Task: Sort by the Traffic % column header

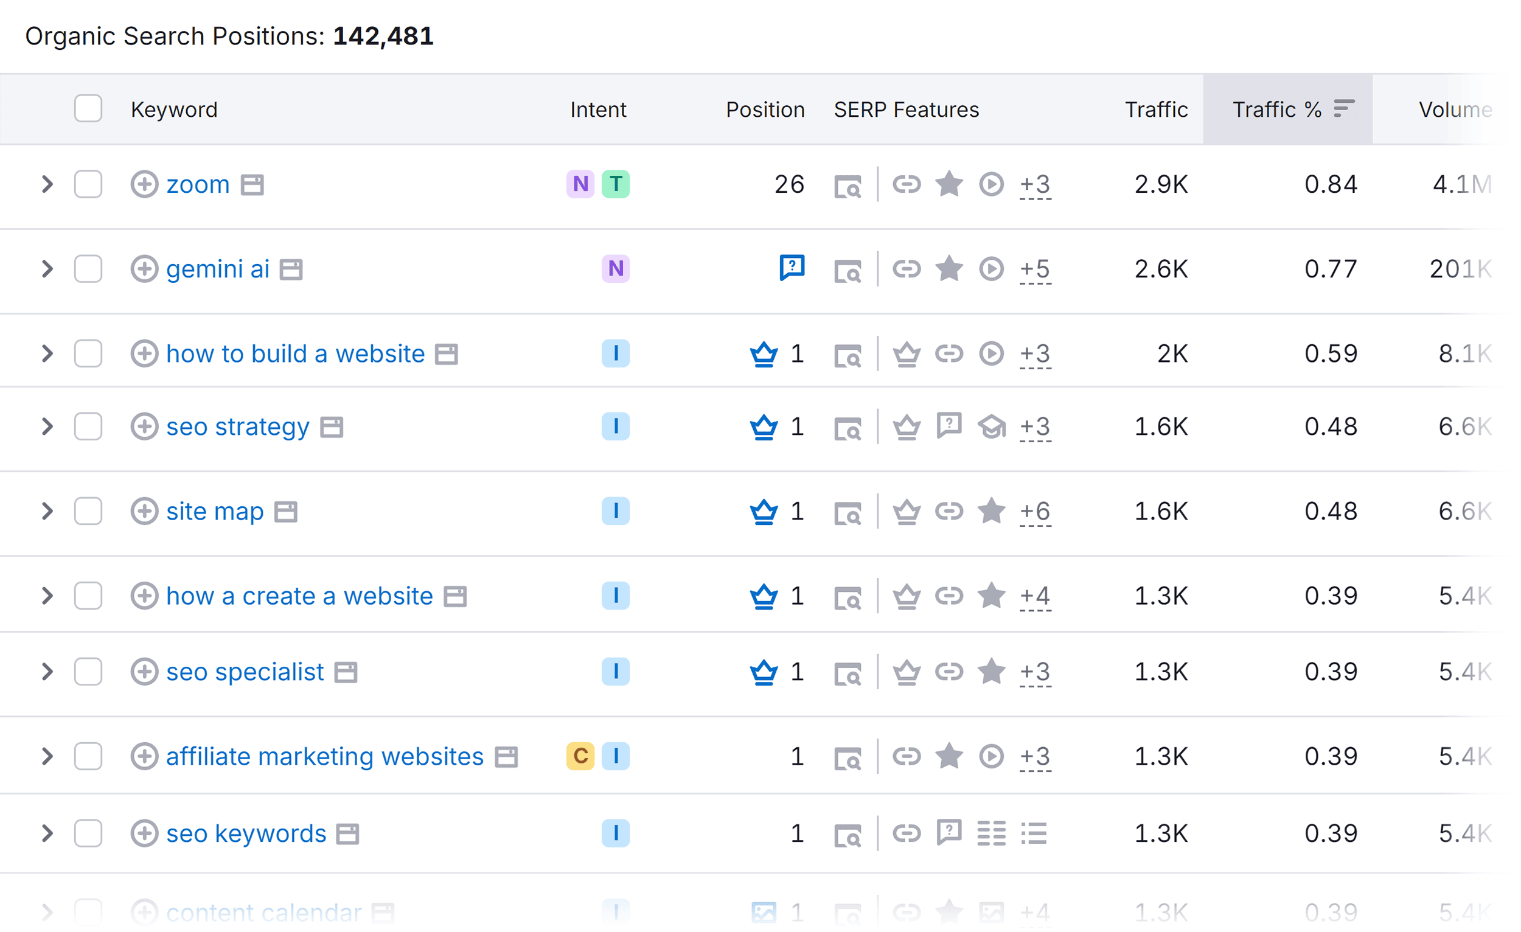Action: [x=1276, y=110]
